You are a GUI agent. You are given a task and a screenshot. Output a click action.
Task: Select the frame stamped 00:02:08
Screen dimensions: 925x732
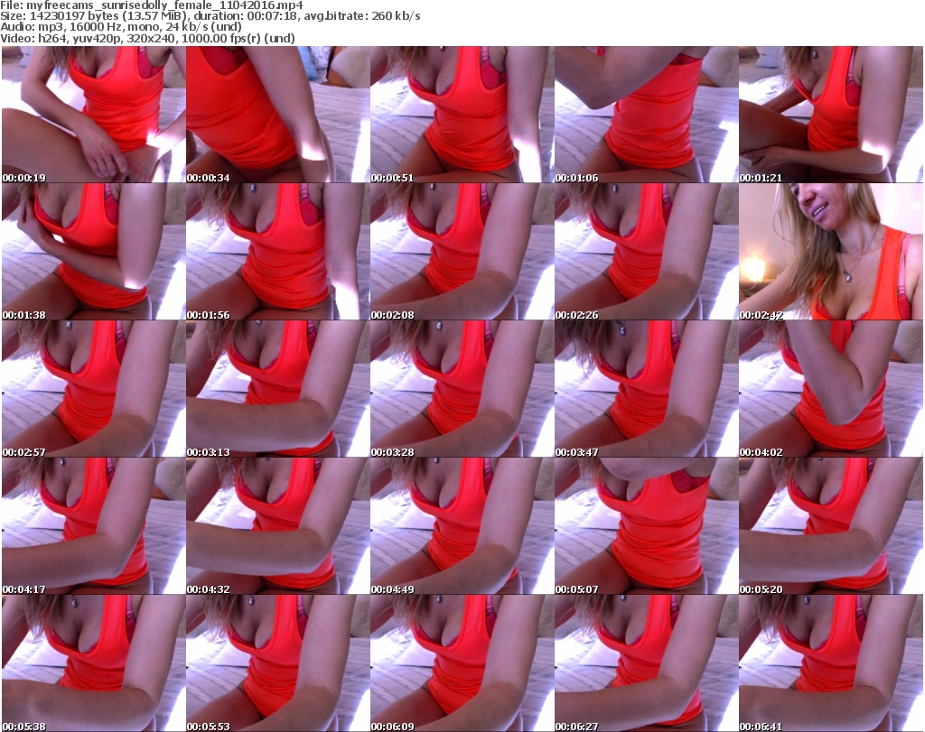click(x=462, y=252)
